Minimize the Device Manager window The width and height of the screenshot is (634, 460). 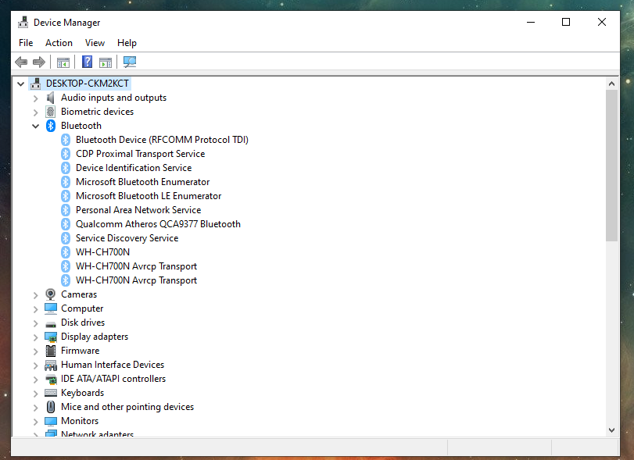click(x=531, y=22)
